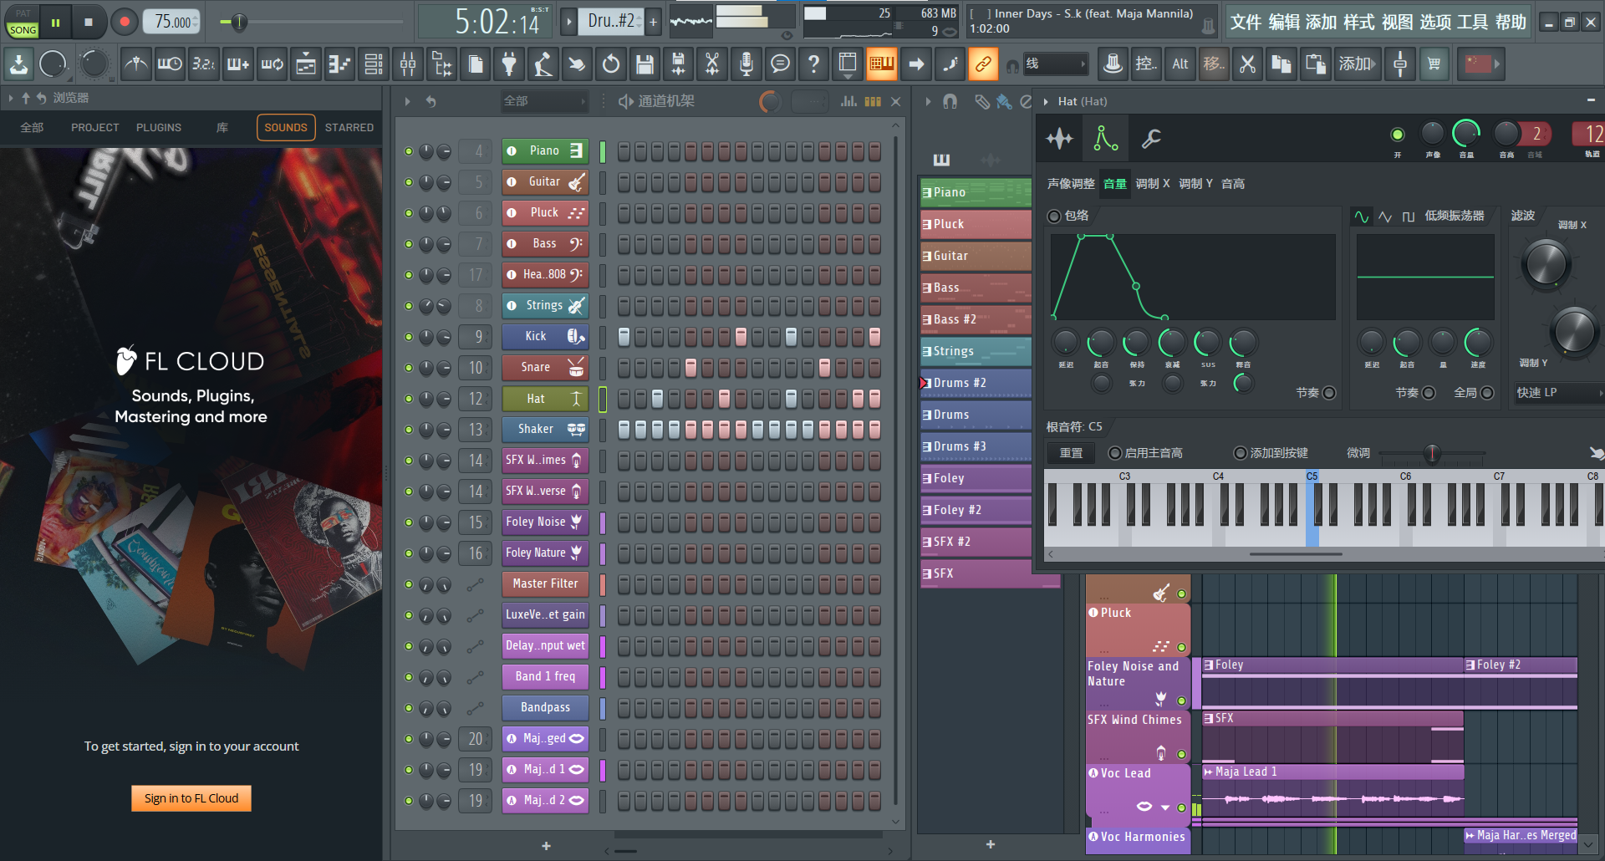Screen dimensions: 1605x861
Task: Click the playlist magnet snap icon
Action: click(x=950, y=101)
